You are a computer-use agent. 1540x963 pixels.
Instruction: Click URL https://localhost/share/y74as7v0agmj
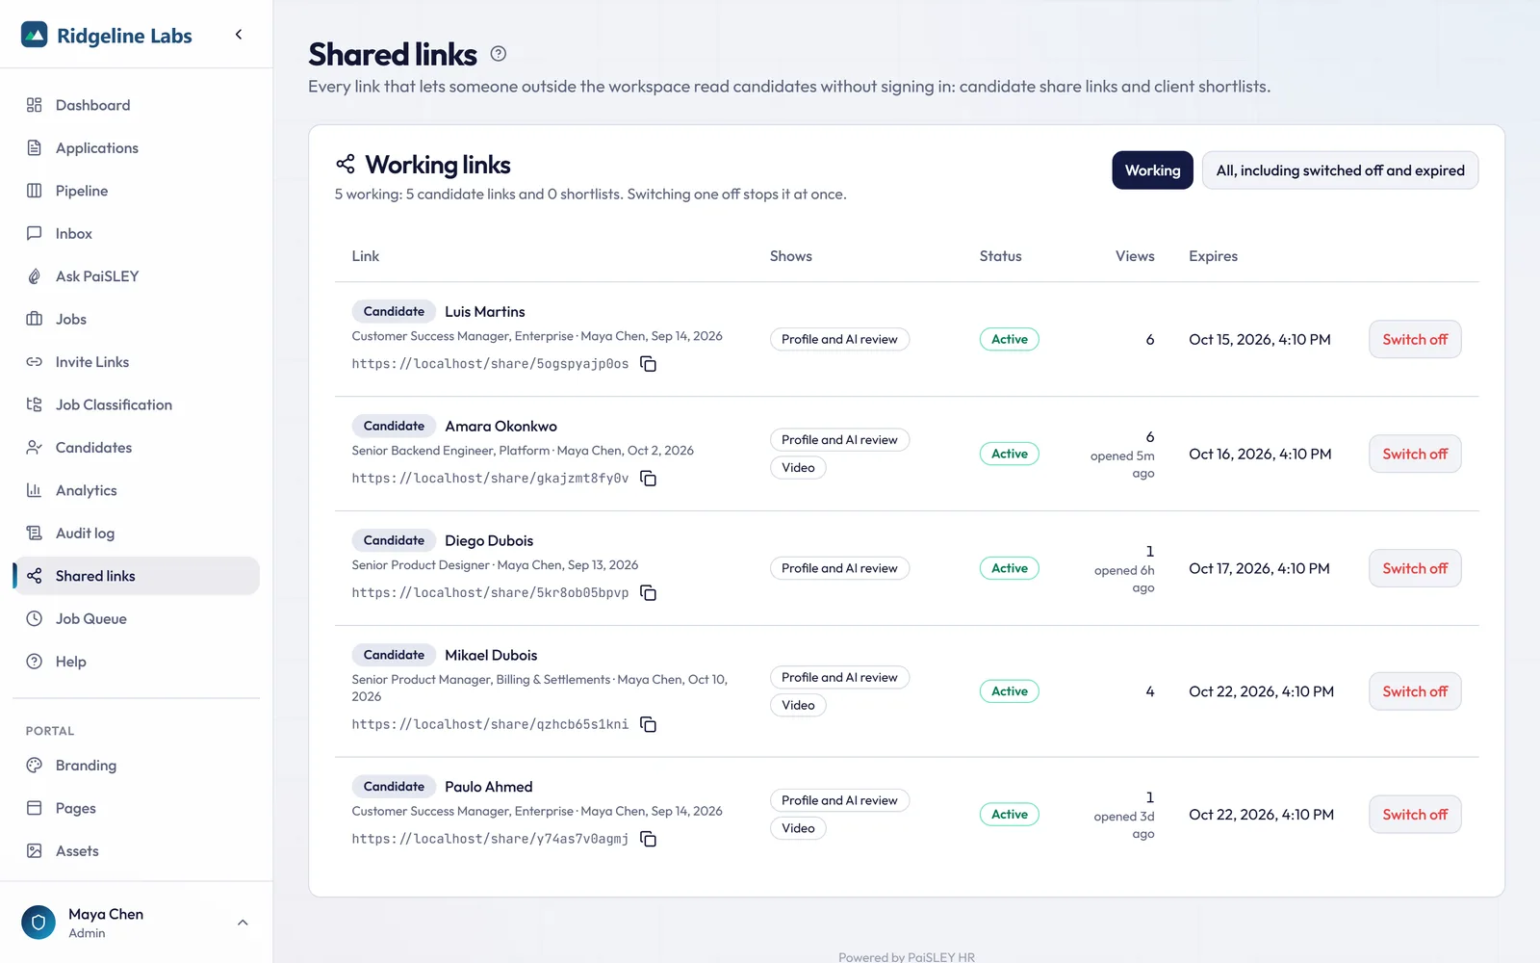(x=490, y=839)
